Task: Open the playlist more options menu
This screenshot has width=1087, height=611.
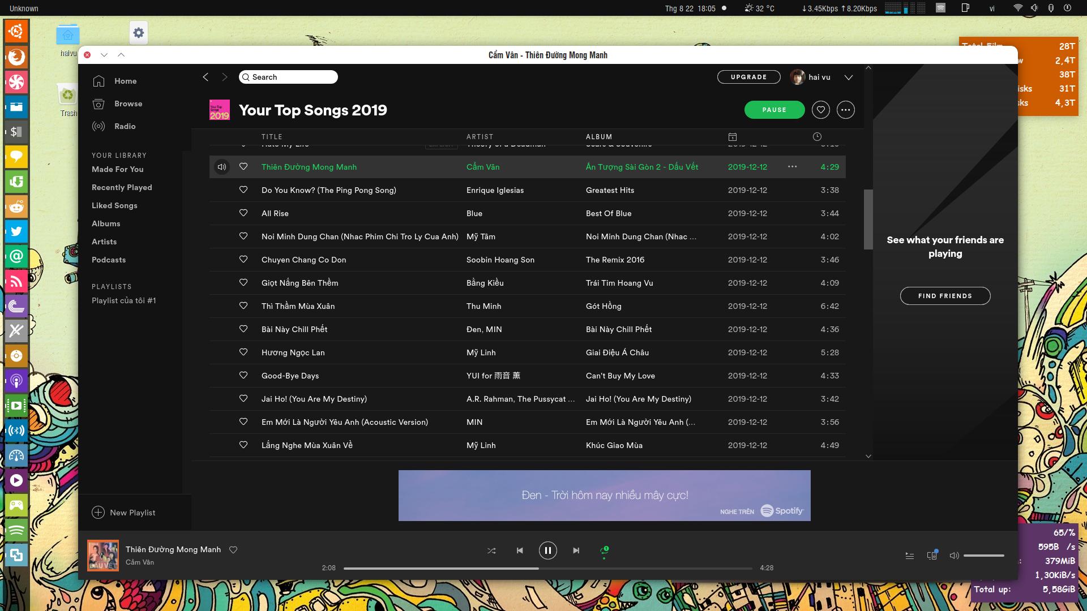Action: (x=846, y=110)
